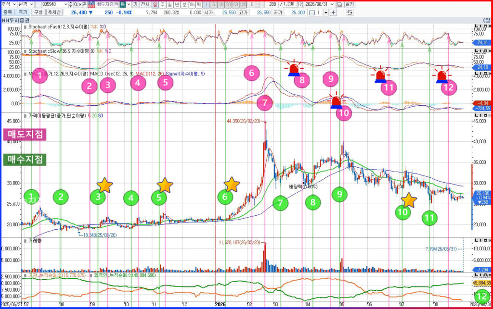Select the 틱 tick period toggle
The height and width of the screenshot is (309, 493).
[x=199, y=4]
